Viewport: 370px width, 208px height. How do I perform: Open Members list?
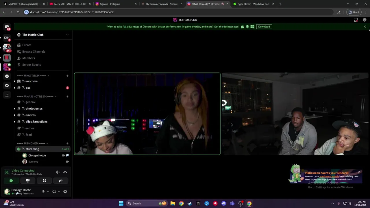pyautogui.click(x=43, y=58)
